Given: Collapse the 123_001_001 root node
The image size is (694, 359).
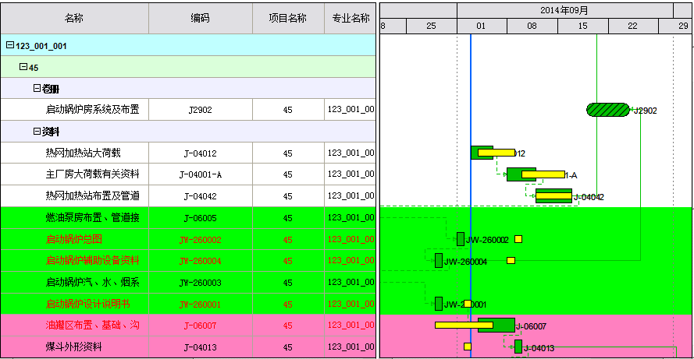Looking at the screenshot, I should coord(10,46).
